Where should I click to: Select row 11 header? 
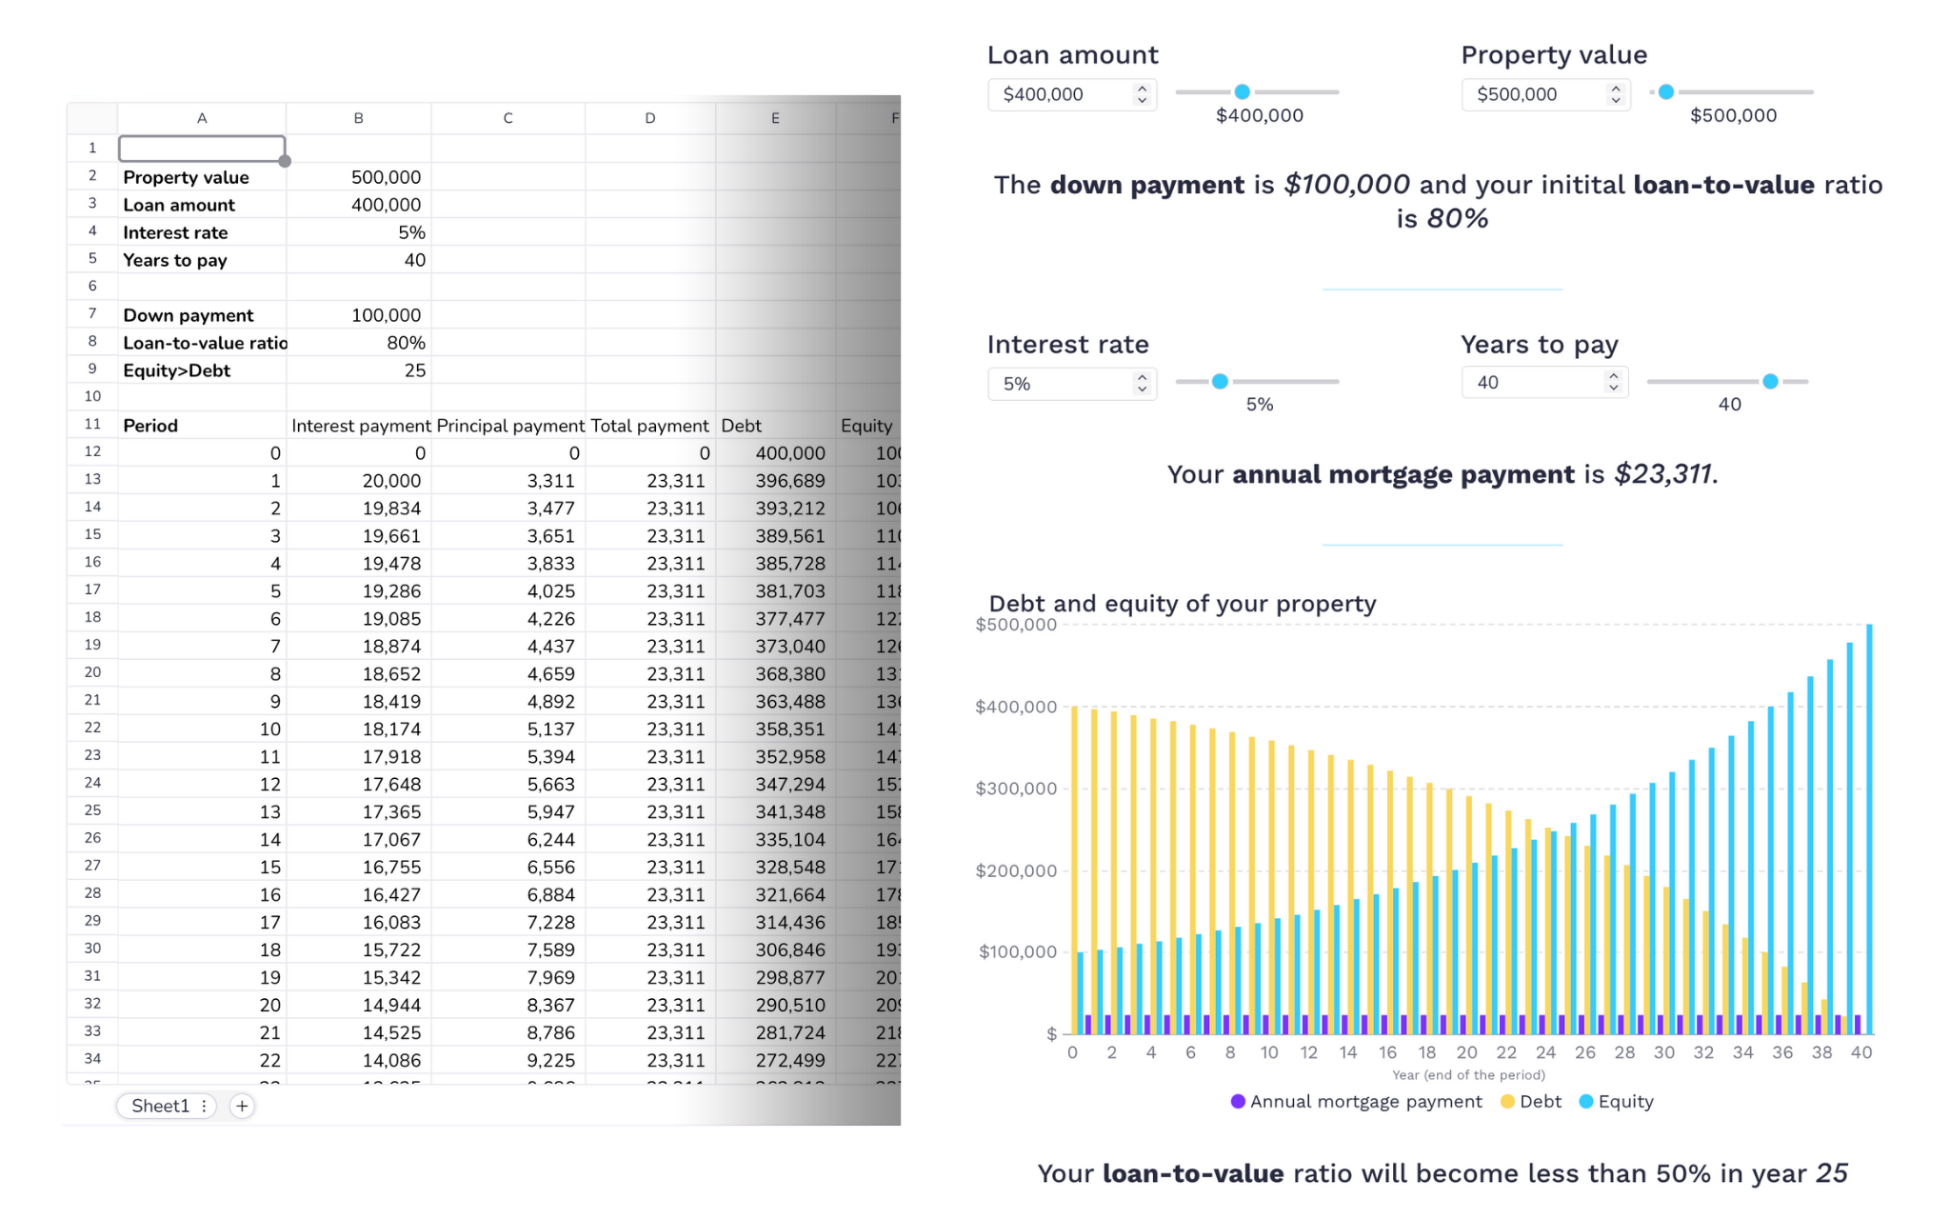[92, 425]
